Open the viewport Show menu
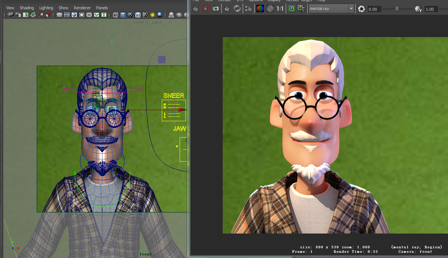 click(x=63, y=8)
